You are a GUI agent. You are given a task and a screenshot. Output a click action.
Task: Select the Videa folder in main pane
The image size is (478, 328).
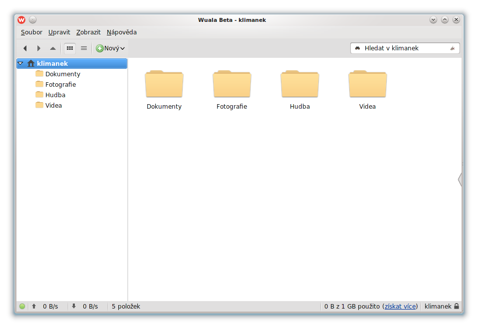pos(368,84)
